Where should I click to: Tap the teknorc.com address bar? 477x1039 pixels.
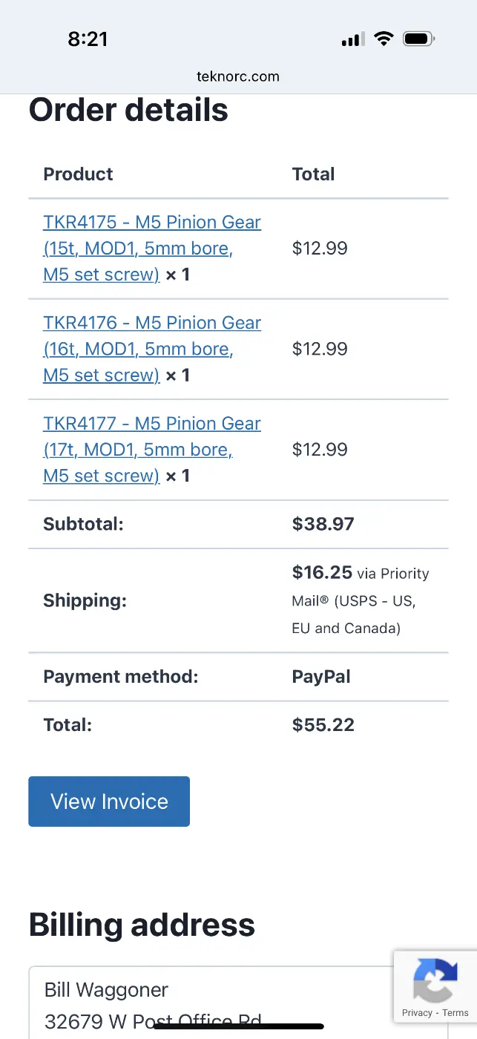[x=238, y=76]
